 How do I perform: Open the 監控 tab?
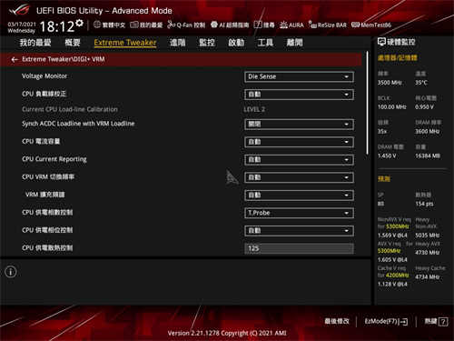point(207,43)
